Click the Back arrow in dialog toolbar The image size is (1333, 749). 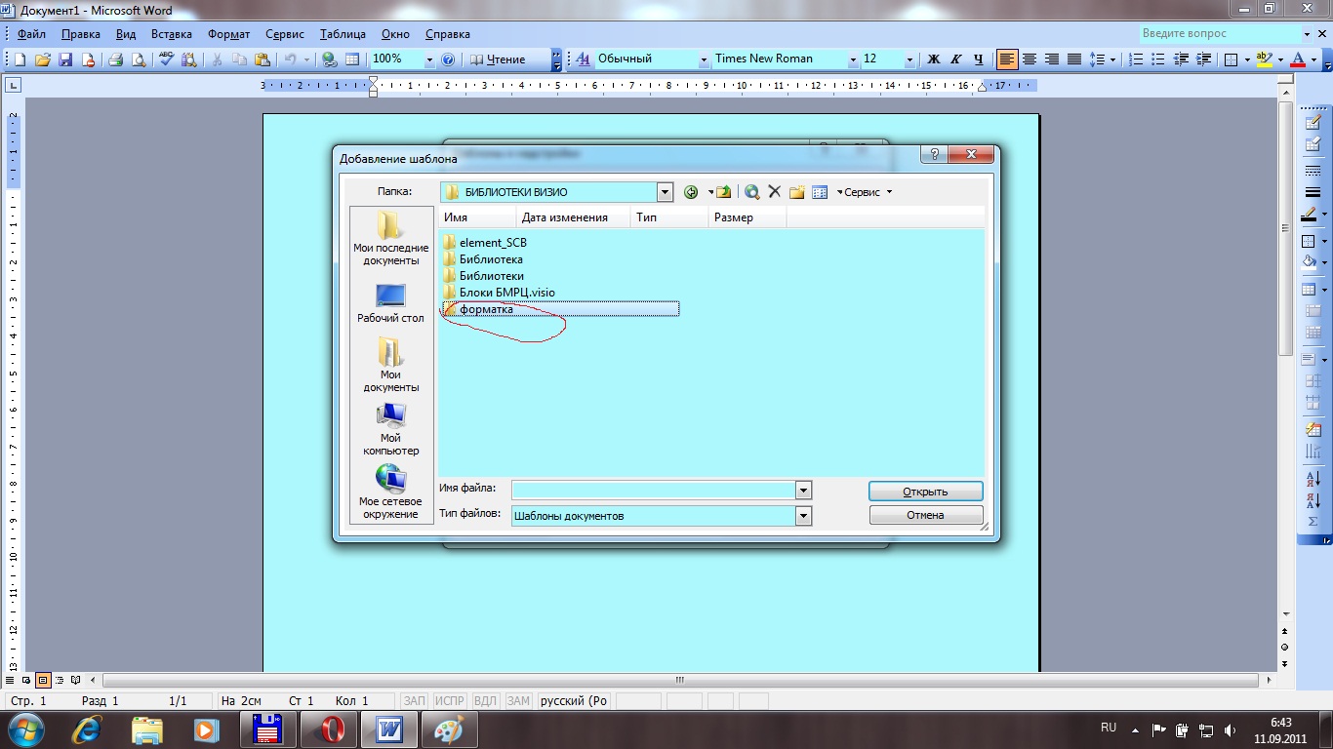pos(691,192)
